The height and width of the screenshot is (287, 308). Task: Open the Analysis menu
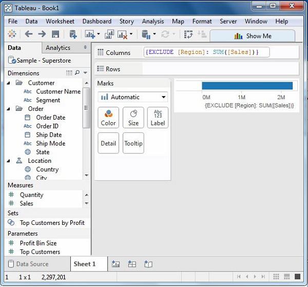(153, 21)
